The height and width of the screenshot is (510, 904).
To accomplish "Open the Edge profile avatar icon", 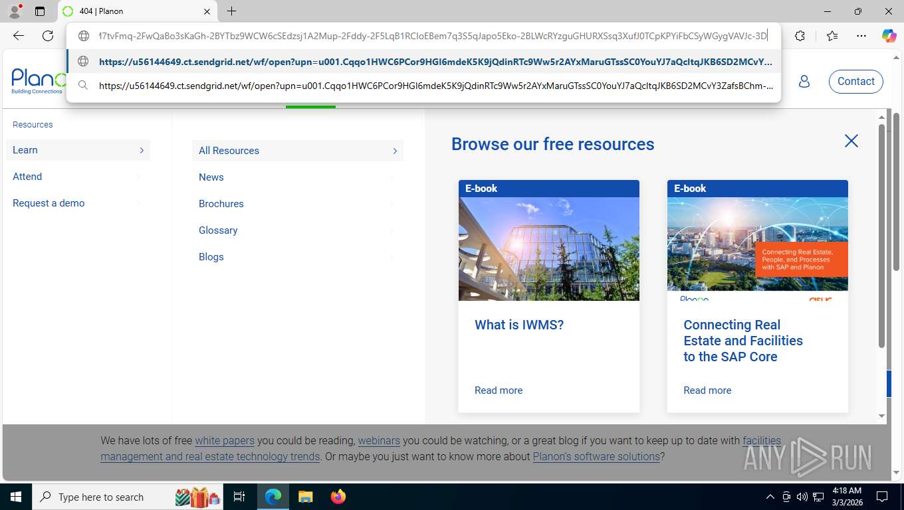I will click(x=15, y=11).
